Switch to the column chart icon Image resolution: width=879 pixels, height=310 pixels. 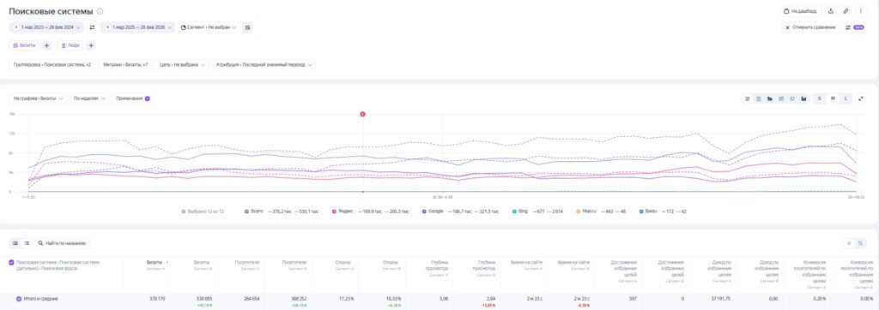[803, 98]
